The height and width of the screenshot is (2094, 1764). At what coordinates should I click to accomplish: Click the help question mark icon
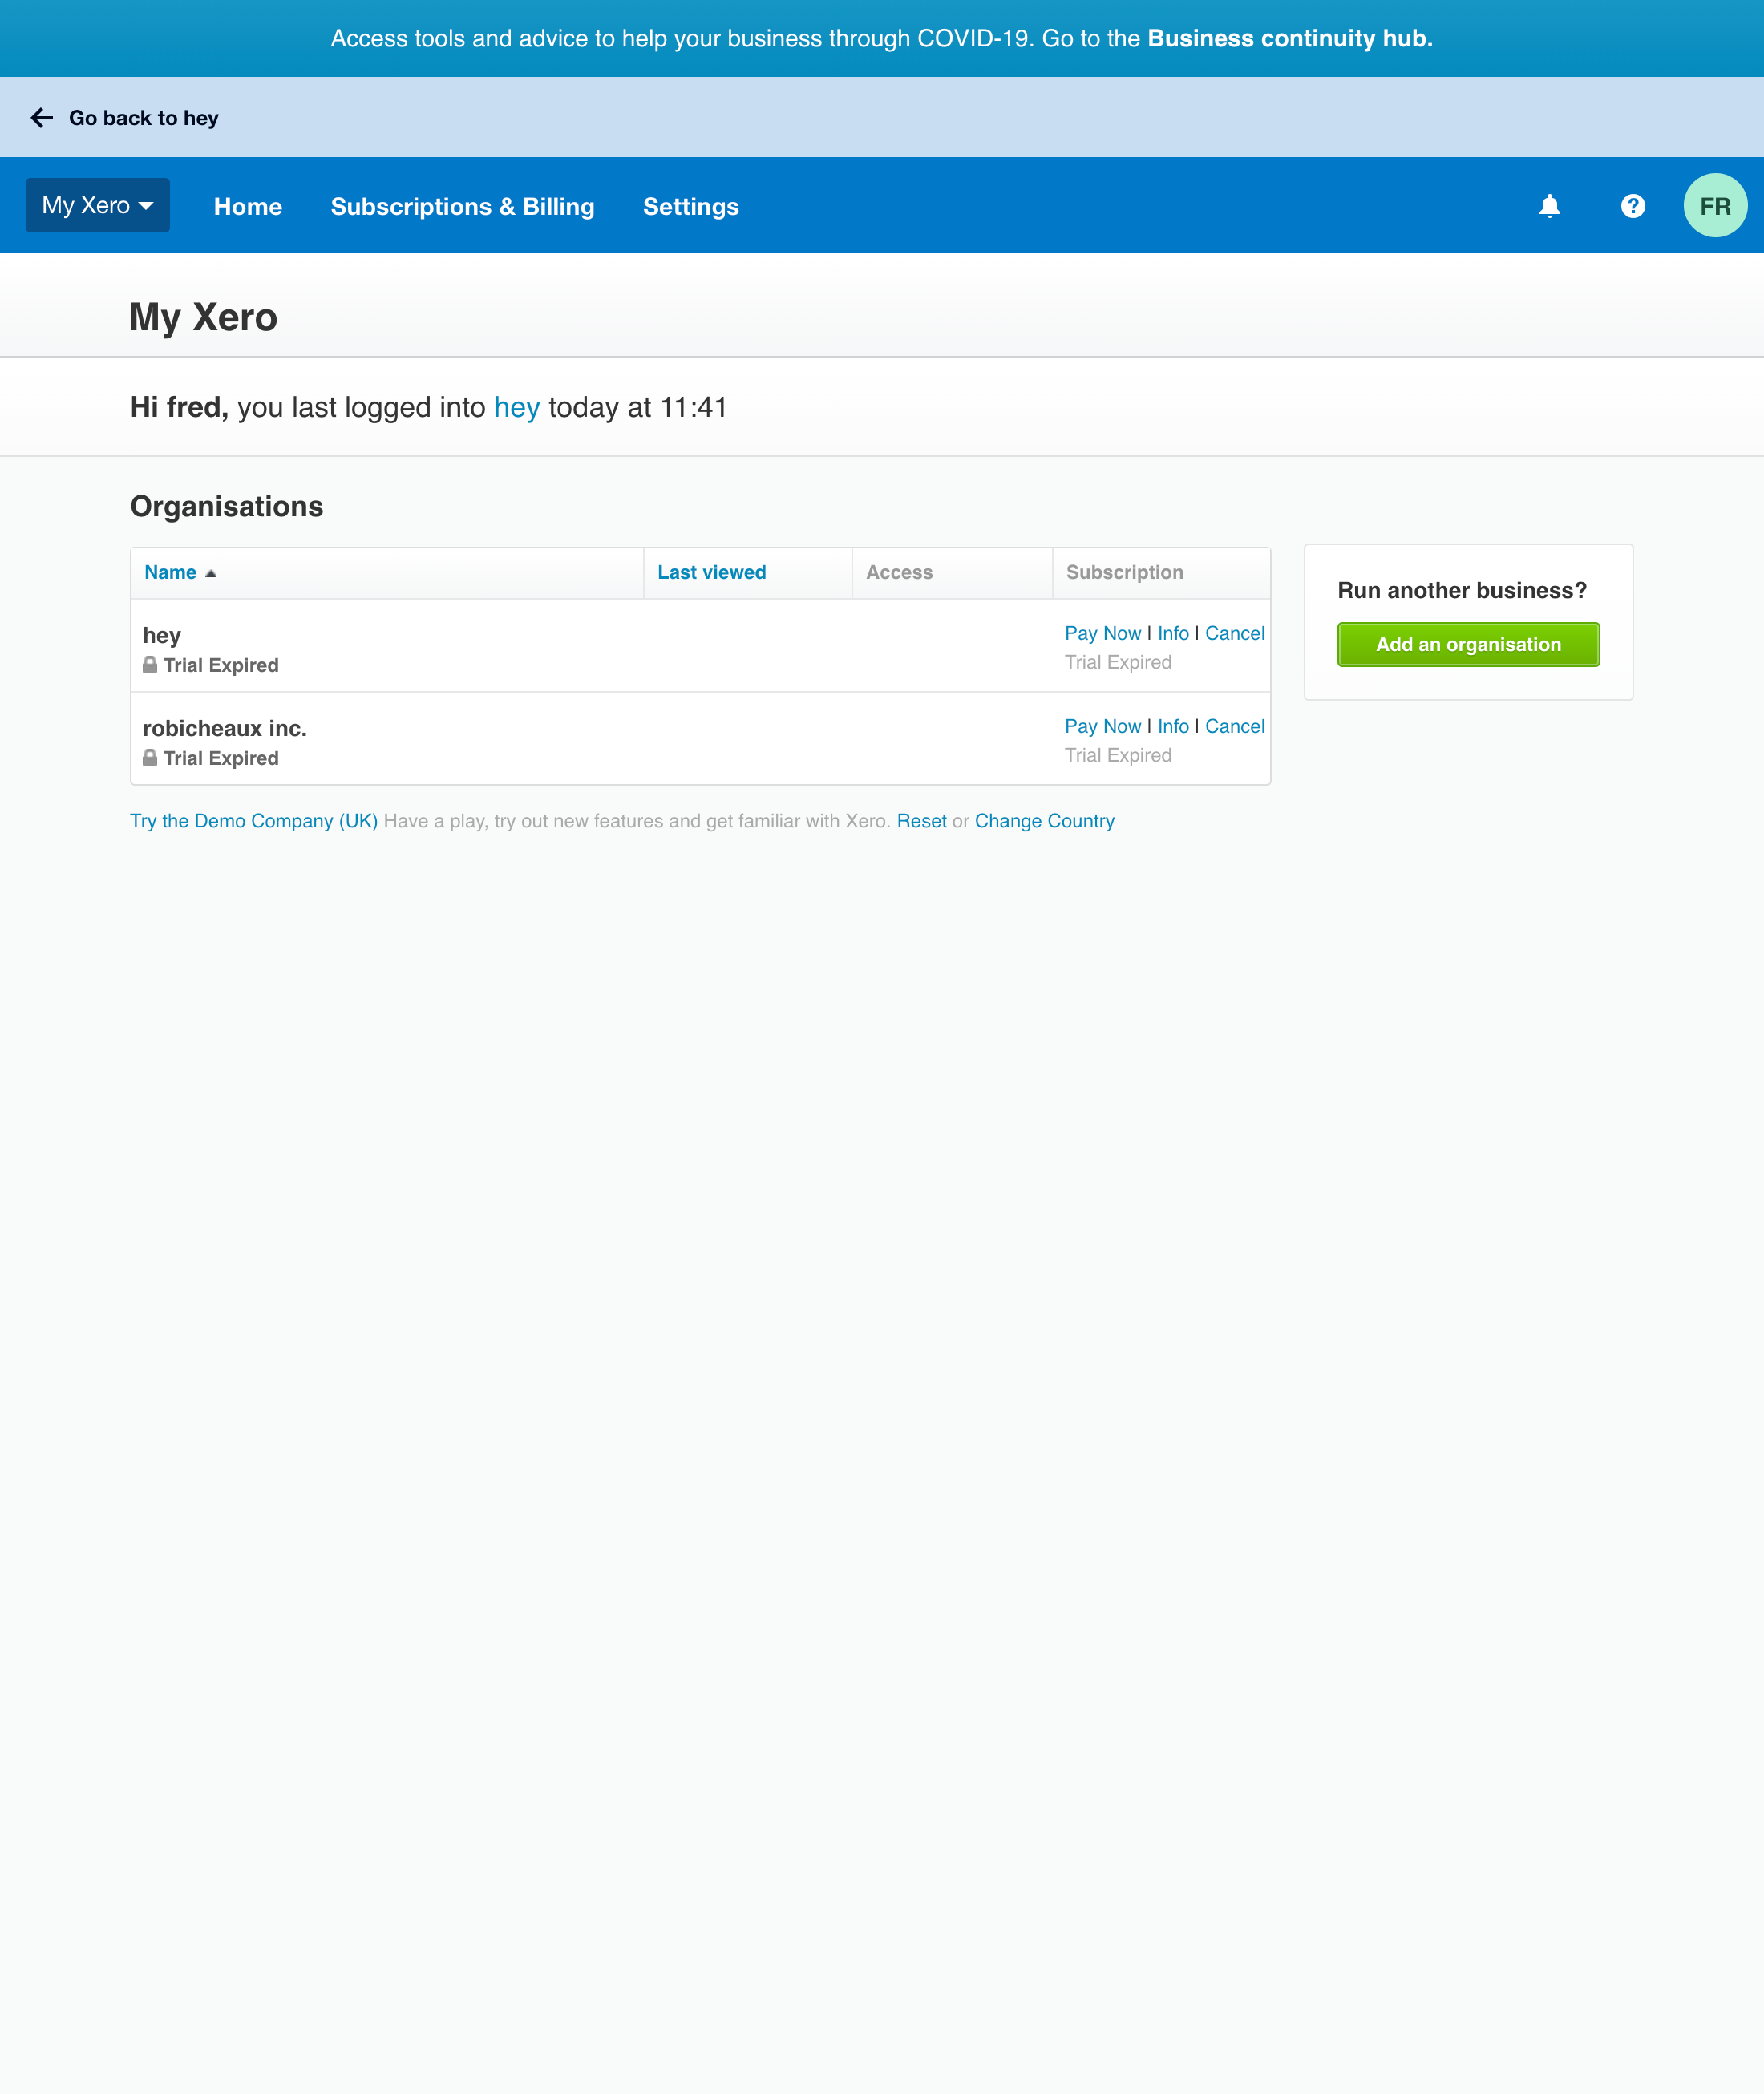[x=1632, y=206]
